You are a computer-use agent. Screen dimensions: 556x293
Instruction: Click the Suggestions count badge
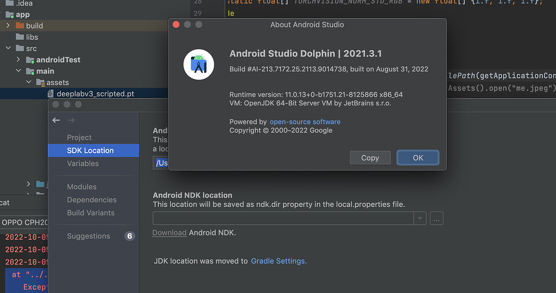(x=129, y=236)
